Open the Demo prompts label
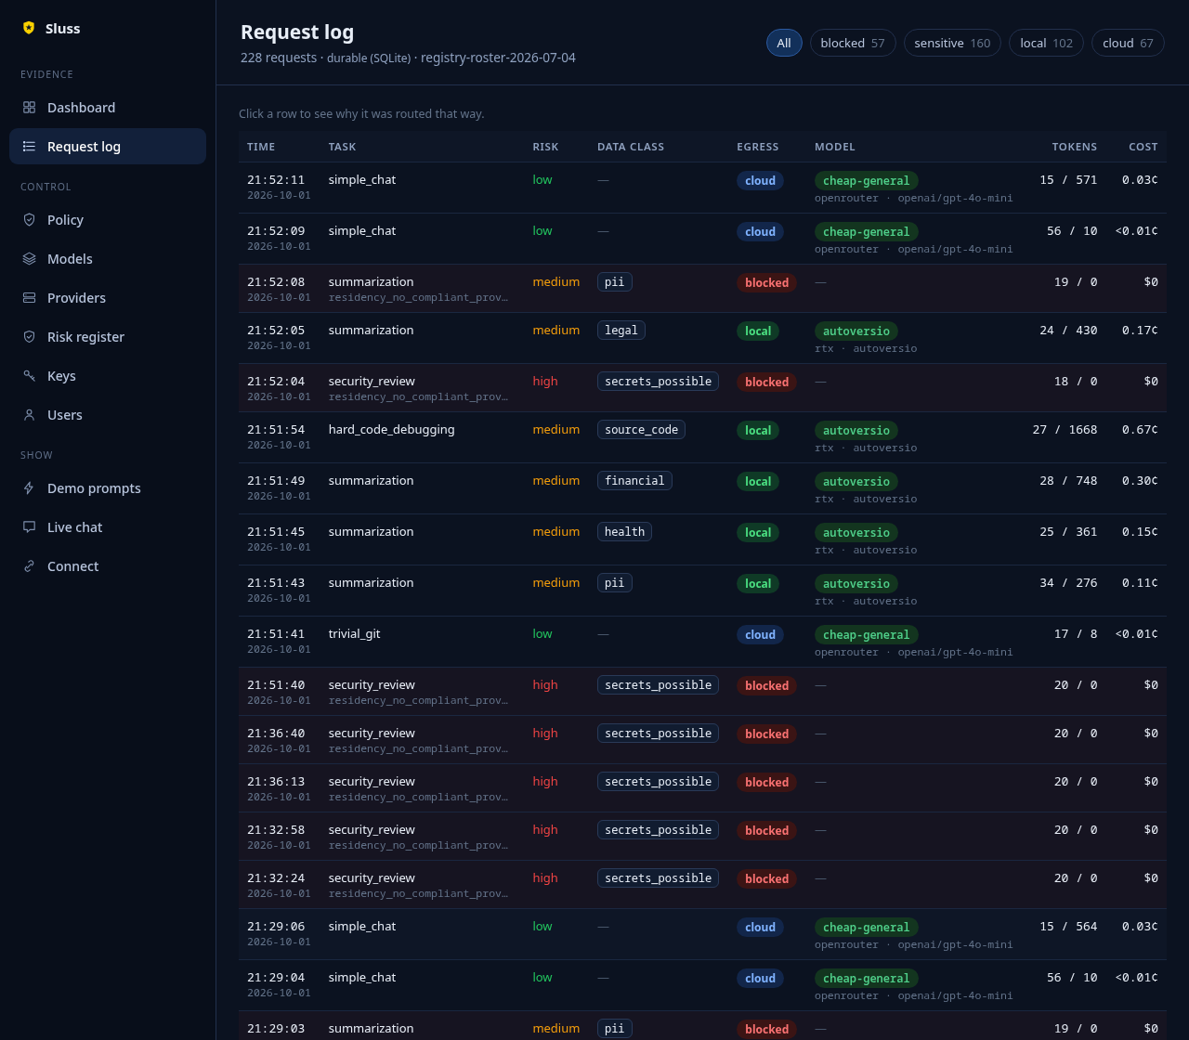Screen dimensions: 1189x1040 click(x=94, y=488)
